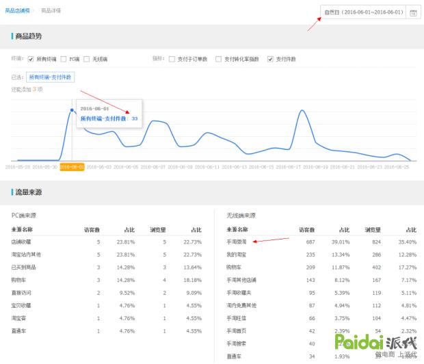This screenshot has height=364, width=424.
Task: Select 淘宝客 source row
Action: (107, 318)
